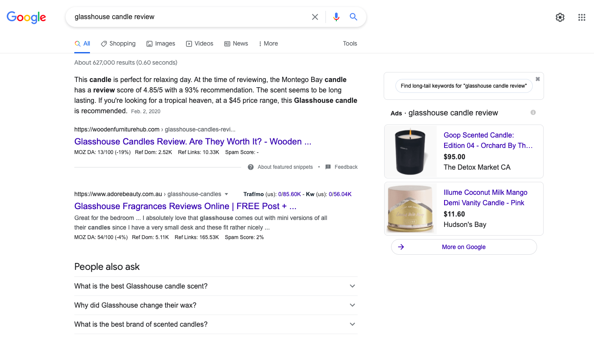This screenshot has height=338, width=594.
Task: Expand 'What is the best brand of scented candles?'
Action: click(216, 325)
